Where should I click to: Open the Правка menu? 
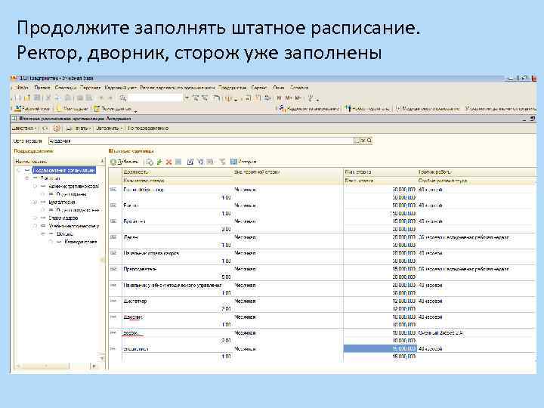pos(42,88)
